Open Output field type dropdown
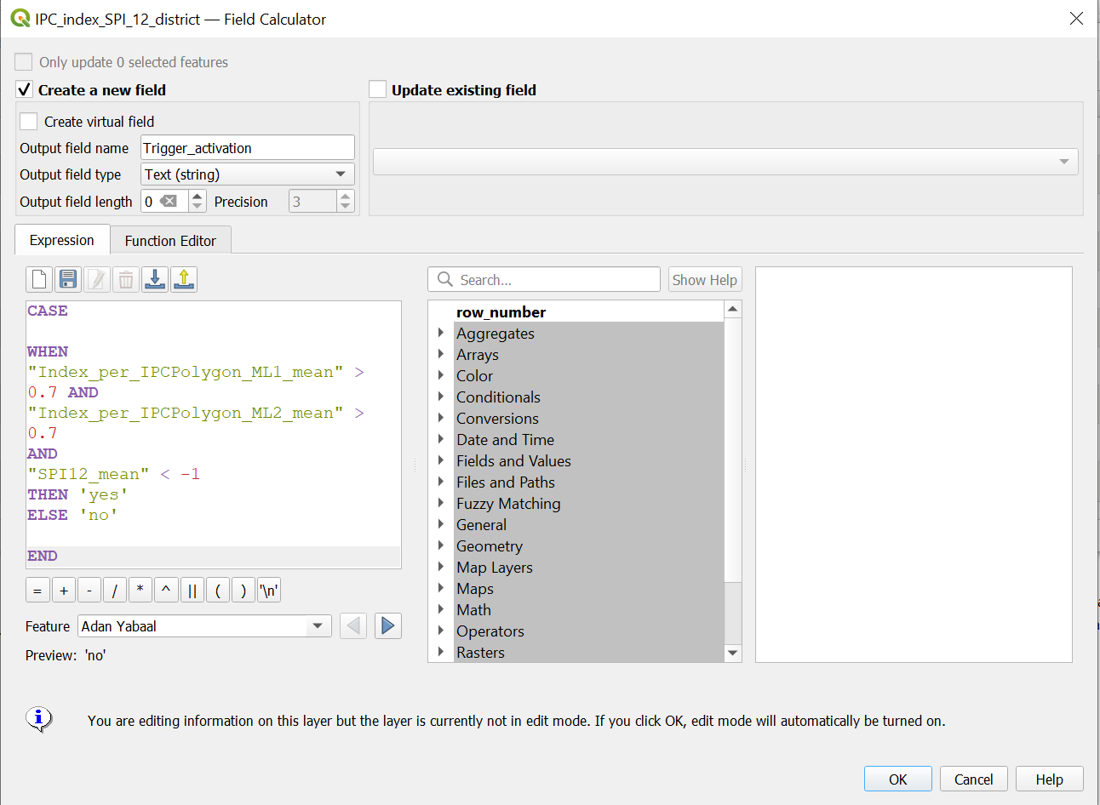Image resolution: width=1100 pixels, height=805 pixels. click(247, 174)
